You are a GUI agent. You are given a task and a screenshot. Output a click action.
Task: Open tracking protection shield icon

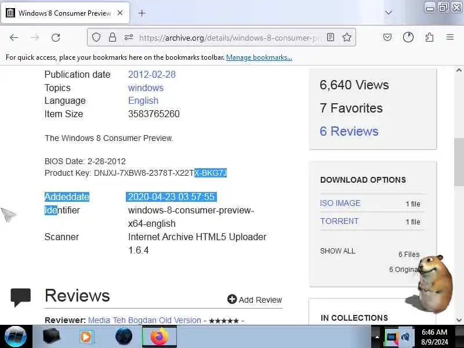point(96,37)
